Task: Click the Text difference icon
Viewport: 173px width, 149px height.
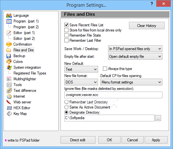Action: tap(9, 91)
